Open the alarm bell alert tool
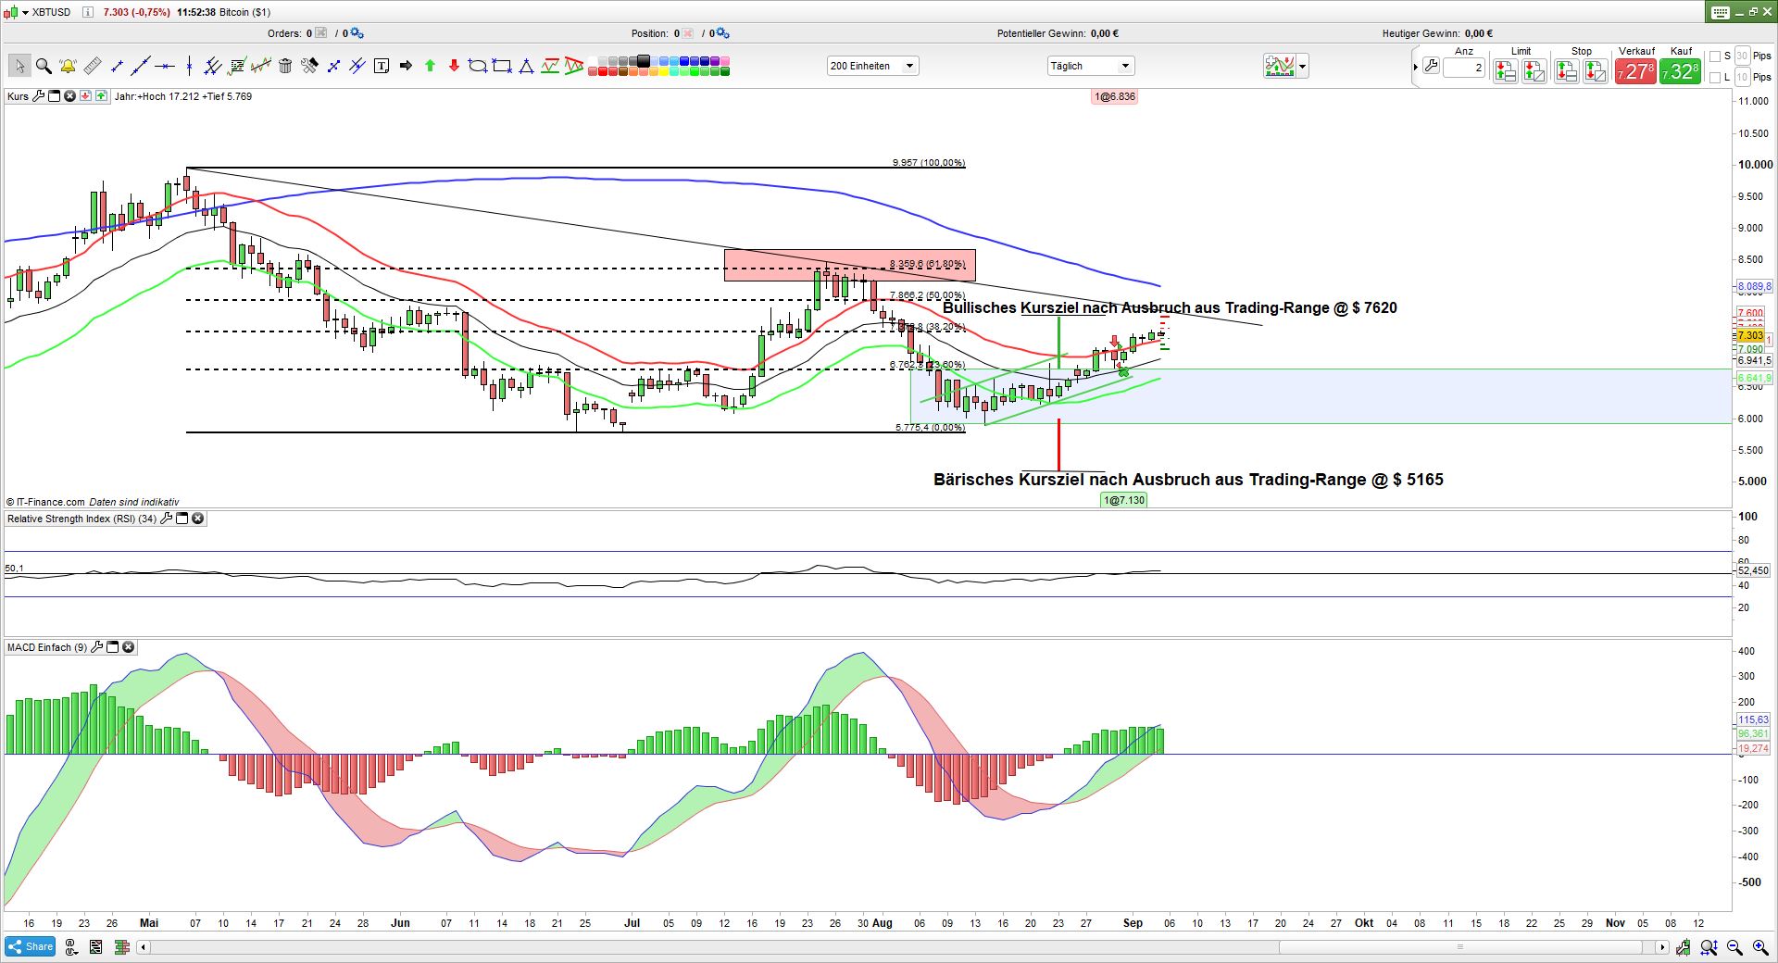This screenshot has height=963, width=1778. (x=68, y=66)
